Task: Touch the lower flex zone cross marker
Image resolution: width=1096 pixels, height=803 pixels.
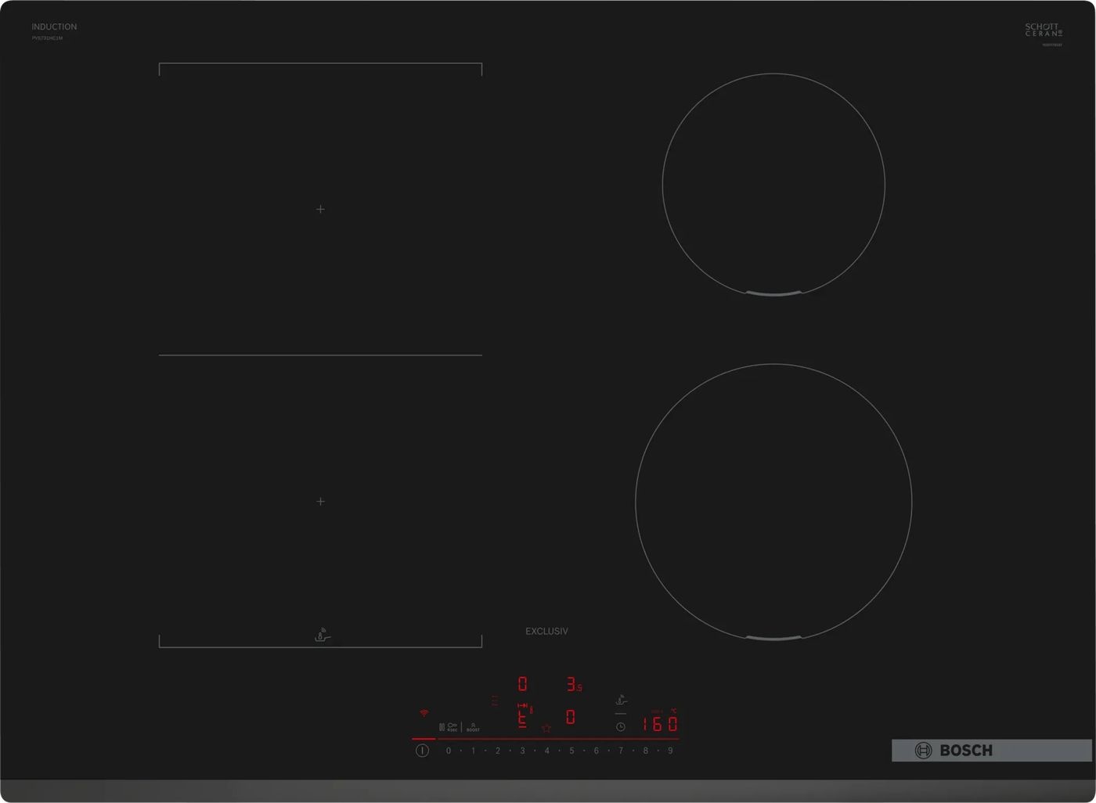Action: point(320,501)
